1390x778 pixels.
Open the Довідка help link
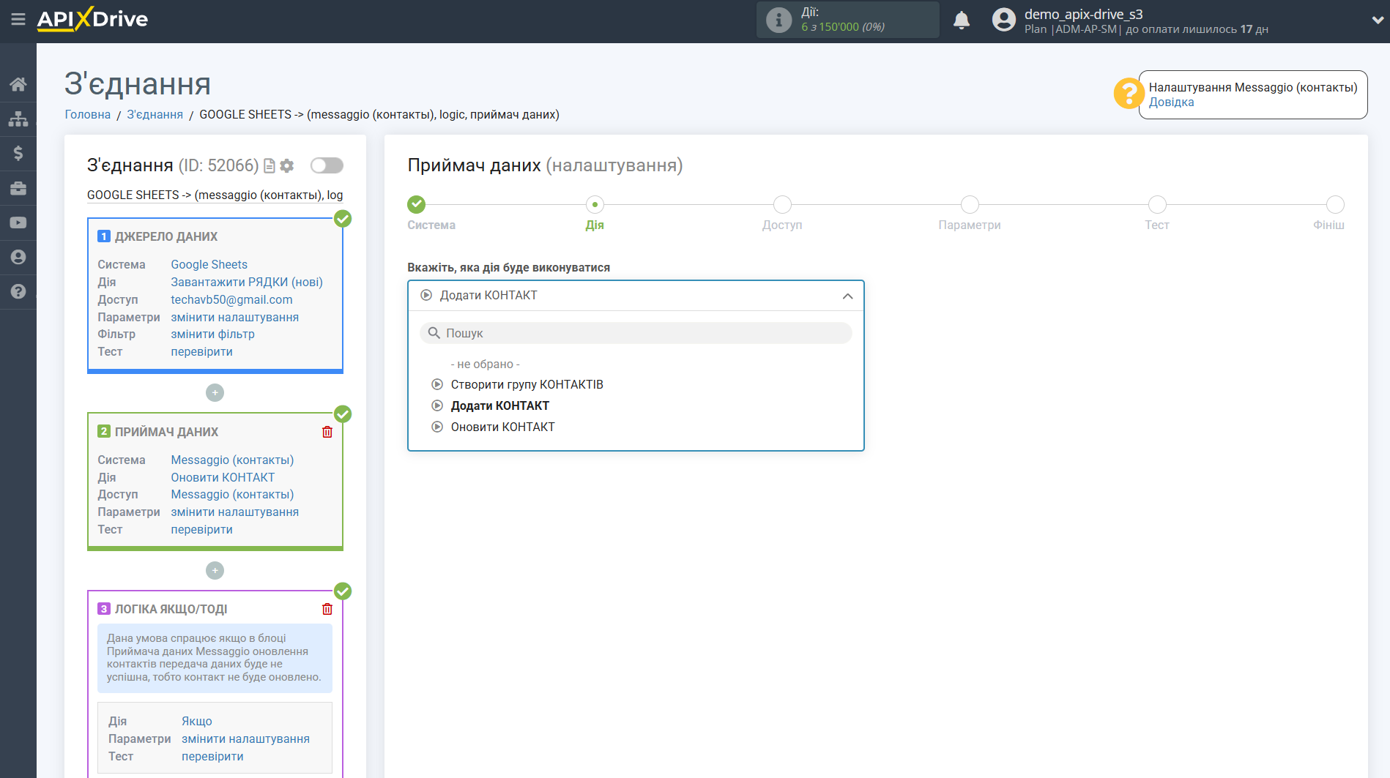point(1171,102)
